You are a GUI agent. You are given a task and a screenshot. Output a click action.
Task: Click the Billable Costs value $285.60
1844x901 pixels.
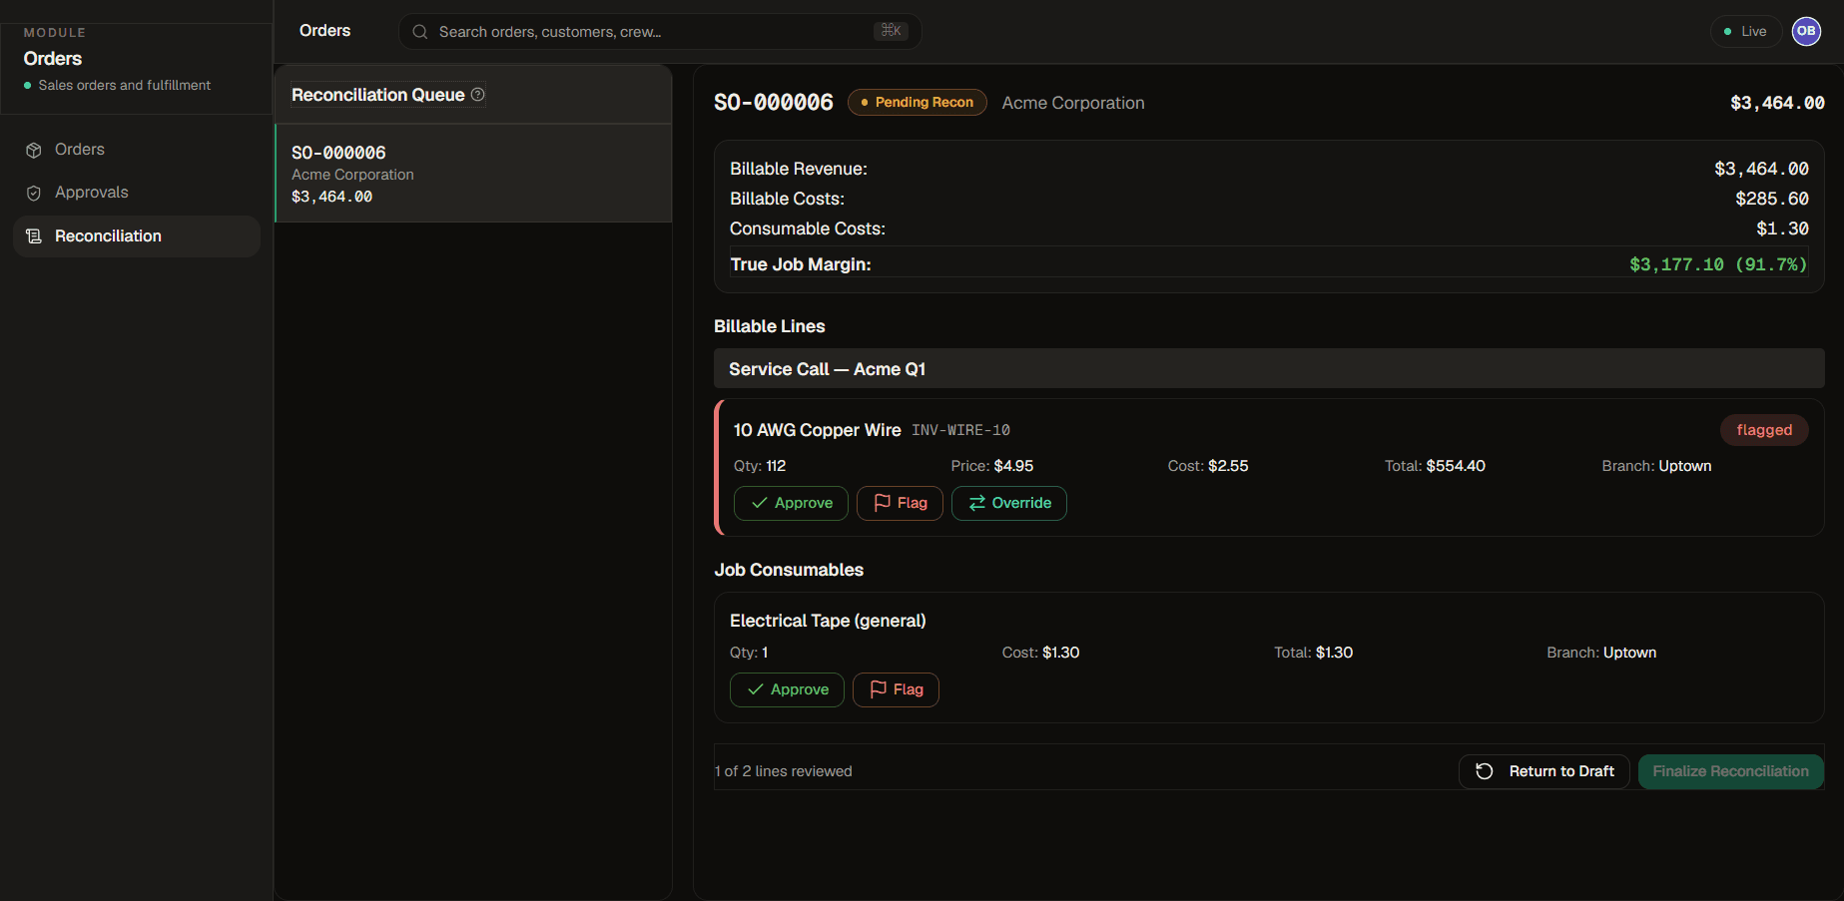click(x=1772, y=199)
